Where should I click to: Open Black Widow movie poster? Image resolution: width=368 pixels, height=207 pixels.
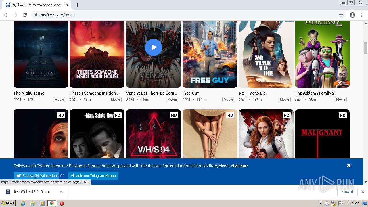[x=266, y=134]
